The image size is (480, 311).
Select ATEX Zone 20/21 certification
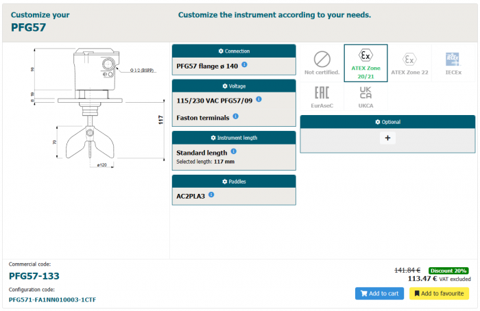coord(365,62)
